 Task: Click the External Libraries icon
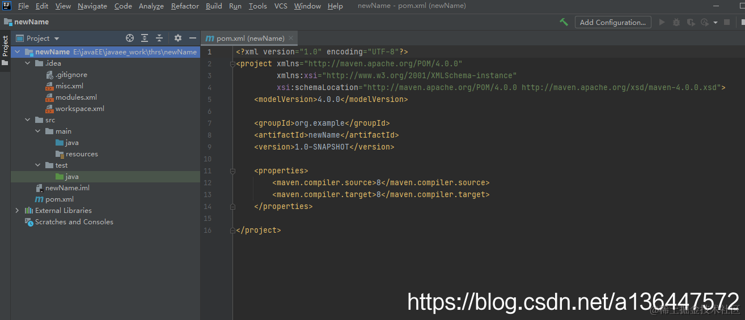[x=29, y=211]
